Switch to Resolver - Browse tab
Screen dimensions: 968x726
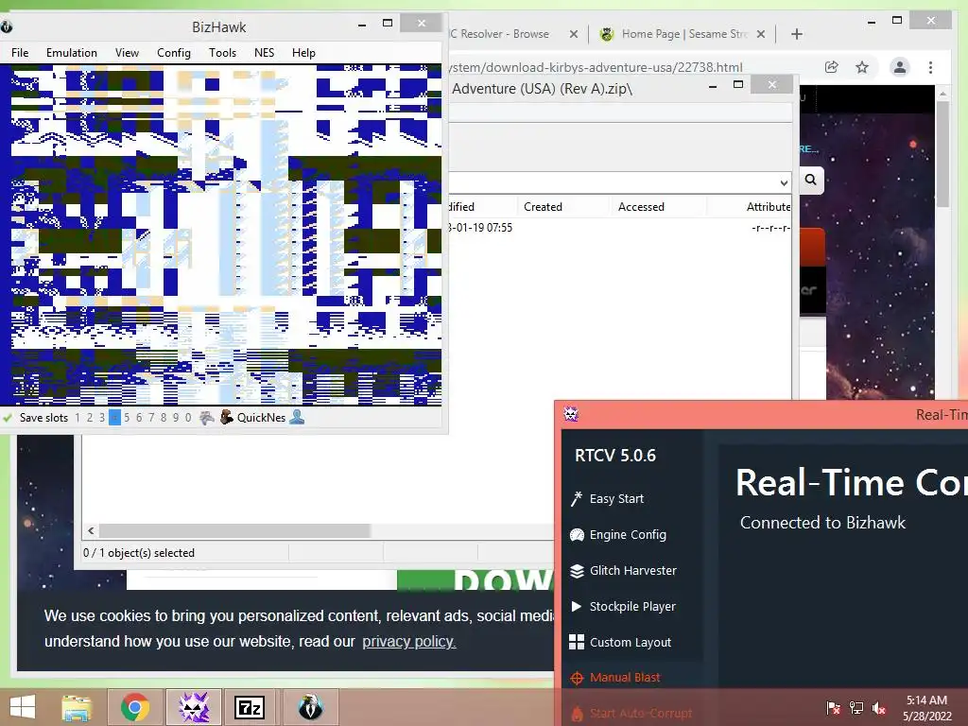click(499, 34)
